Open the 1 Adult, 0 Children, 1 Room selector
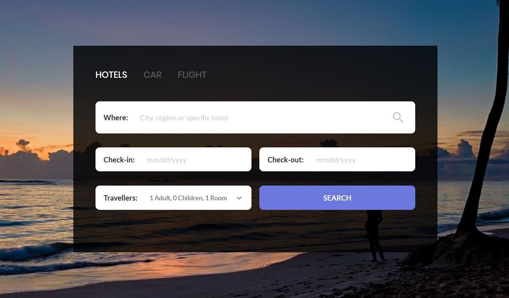The width and height of the screenshot is (509, 298). (188, 198)
